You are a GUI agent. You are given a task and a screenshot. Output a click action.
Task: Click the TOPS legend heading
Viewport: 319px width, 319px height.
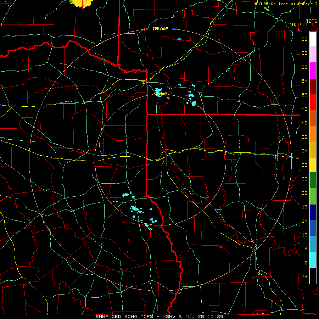click(x=312, y=21)
